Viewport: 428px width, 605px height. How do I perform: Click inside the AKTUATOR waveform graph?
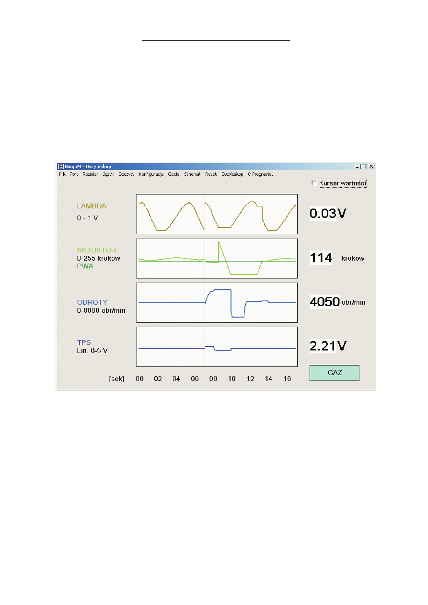pos(217,258)
